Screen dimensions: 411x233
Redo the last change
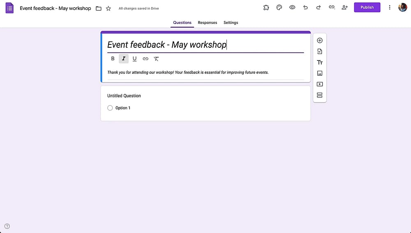(319, 7)
